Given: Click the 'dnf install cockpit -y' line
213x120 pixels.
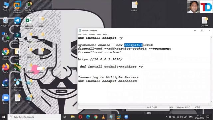Looking at the screenshot, I should click(x=100, y=38).
